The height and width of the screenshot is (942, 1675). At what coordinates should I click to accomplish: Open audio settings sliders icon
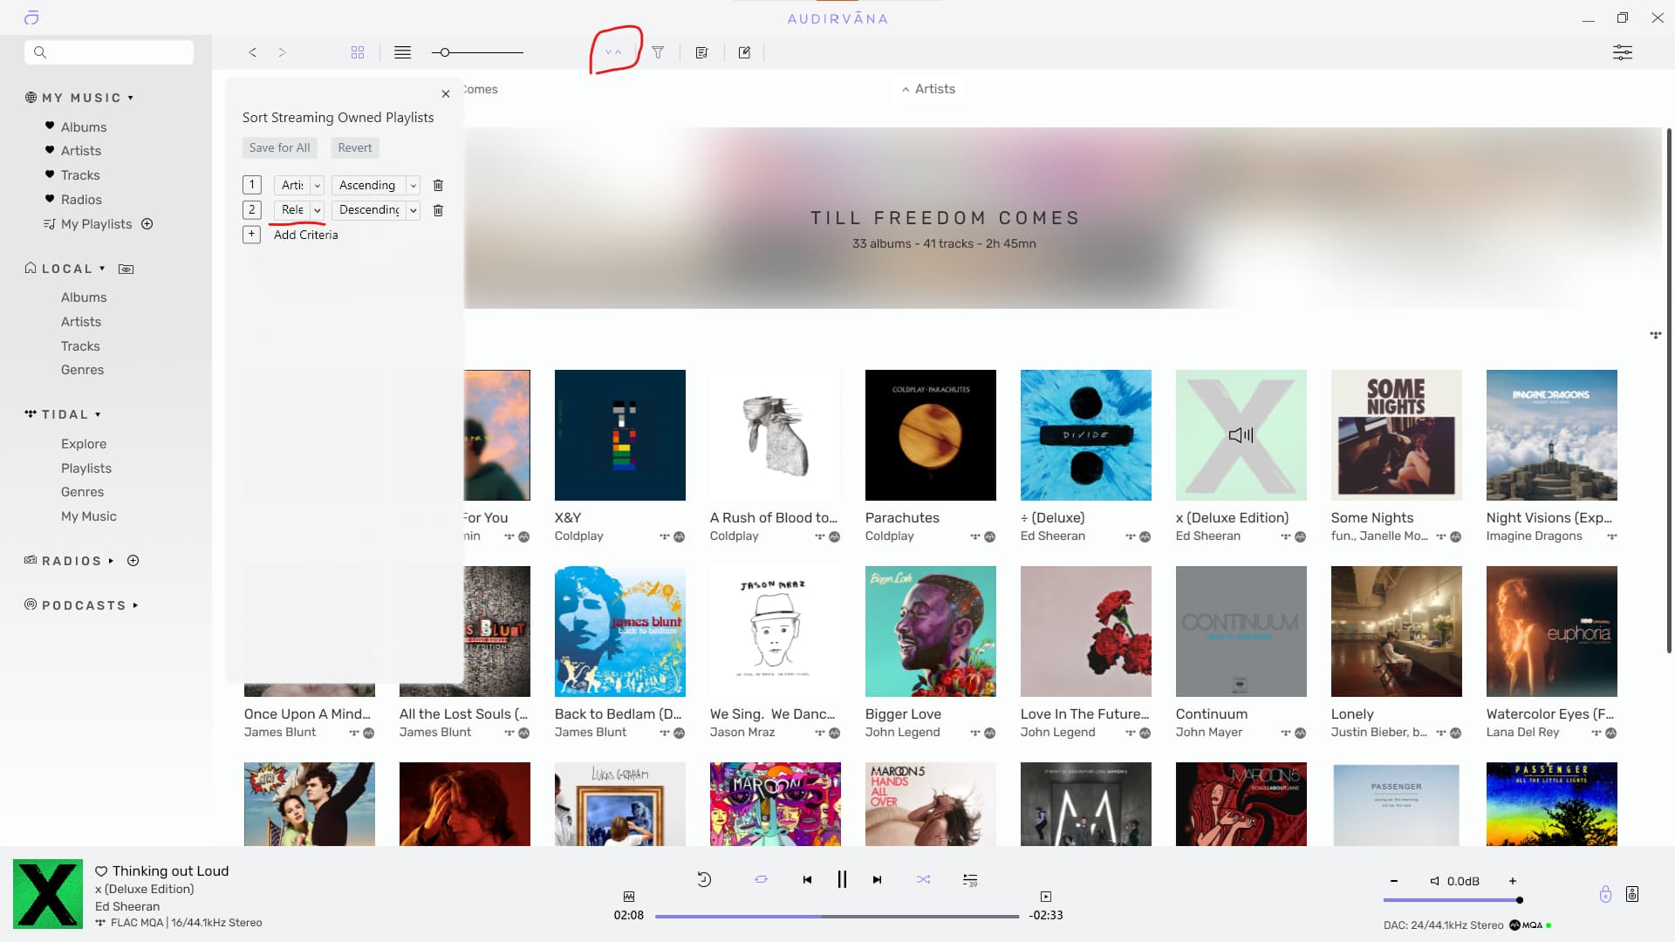pyautogui.click(x=1623, y=52)
